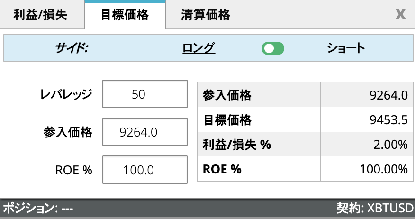The image size is (415, 219).
Task: Click the ポジション: --- status text
Action: [x=38, y=209]
